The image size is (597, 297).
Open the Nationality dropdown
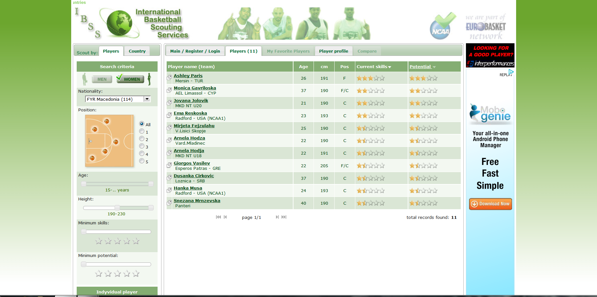click(147, 99)
